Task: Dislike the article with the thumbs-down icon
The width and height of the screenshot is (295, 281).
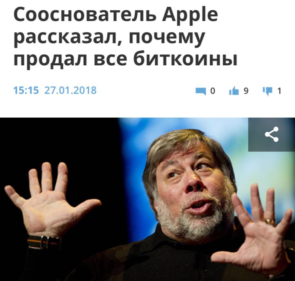Action: 267,91
